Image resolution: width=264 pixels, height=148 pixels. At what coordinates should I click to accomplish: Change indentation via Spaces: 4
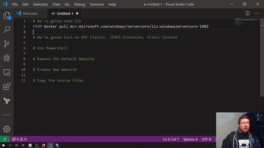pyautogui.click(x=190, y=139)
